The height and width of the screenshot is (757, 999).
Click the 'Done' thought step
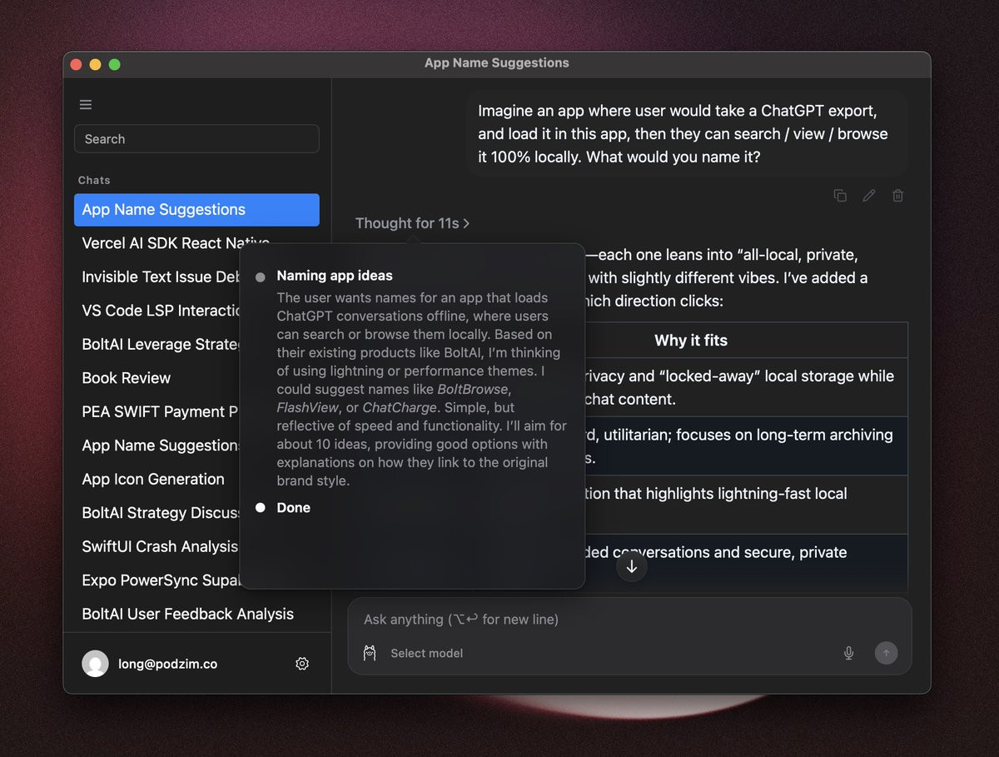click(293, 508)
